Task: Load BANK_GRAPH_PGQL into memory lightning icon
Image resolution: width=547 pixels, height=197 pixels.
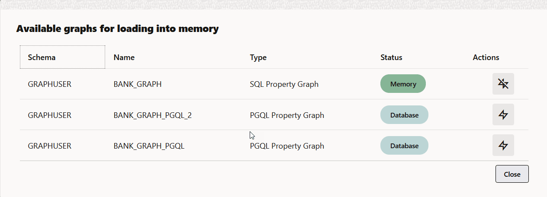Action: tap(503, 146)
